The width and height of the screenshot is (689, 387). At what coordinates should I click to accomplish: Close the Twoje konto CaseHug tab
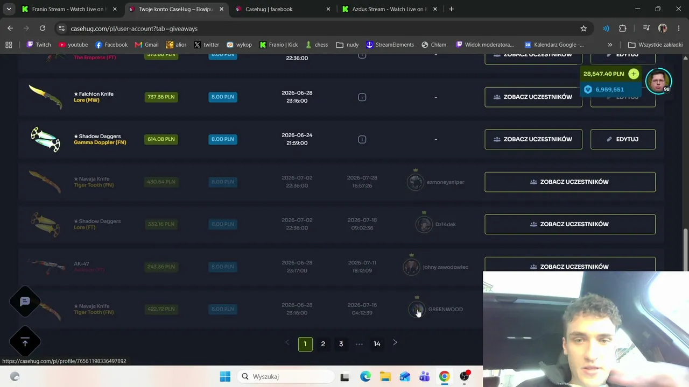[x=221, y=9]
